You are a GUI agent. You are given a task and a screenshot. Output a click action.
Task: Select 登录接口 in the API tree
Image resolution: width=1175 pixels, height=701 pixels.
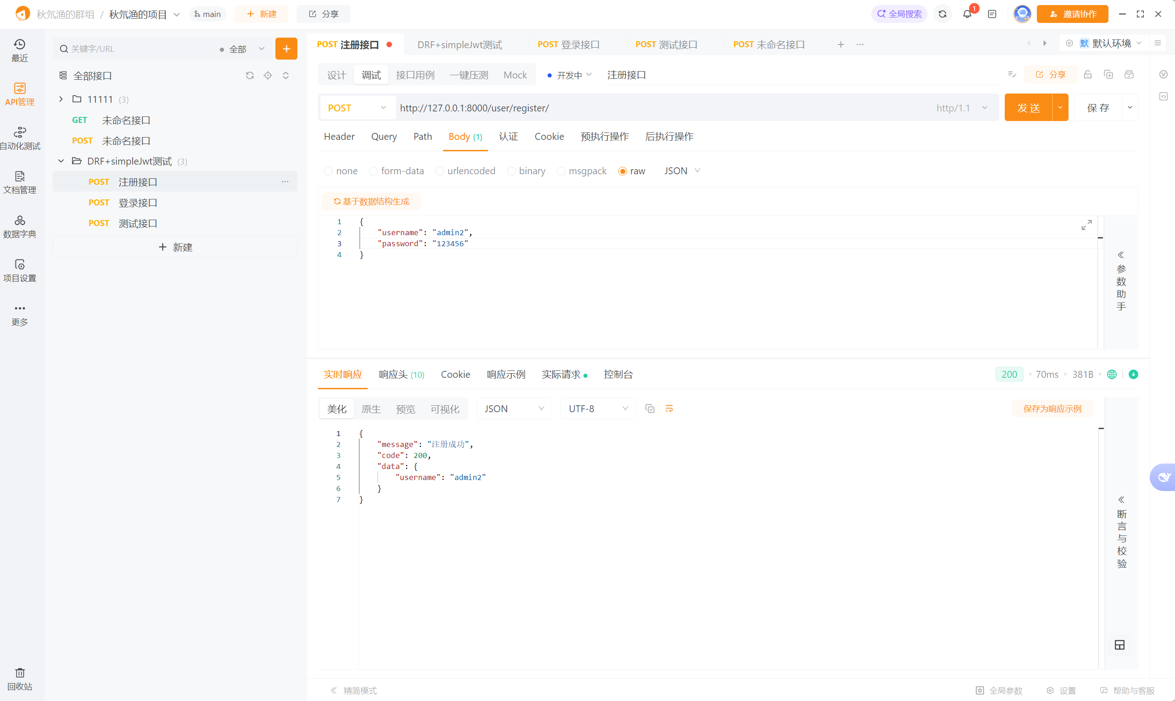(x=138, y=203)
